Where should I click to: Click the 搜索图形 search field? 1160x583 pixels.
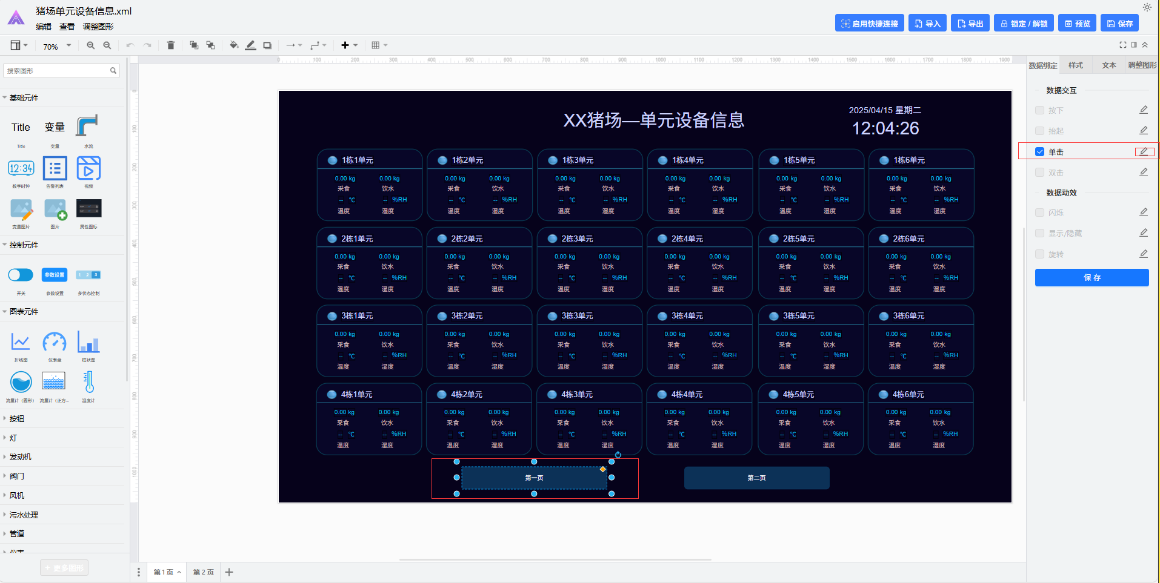coord(58,71)
